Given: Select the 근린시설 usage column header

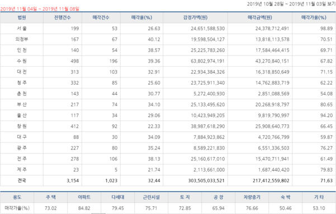Looking at the screenshot, I should tap(152, 197).
